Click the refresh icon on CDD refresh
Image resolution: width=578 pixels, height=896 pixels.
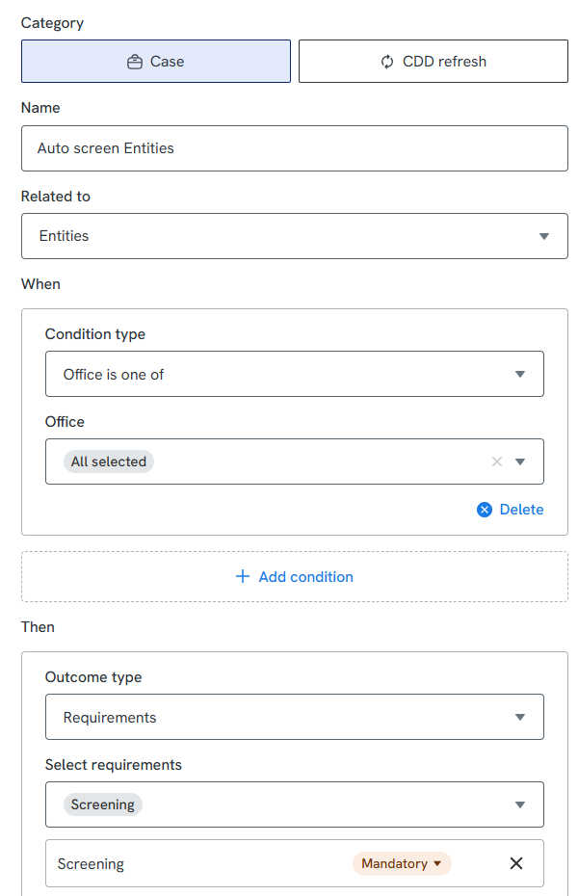coord(387,62)
